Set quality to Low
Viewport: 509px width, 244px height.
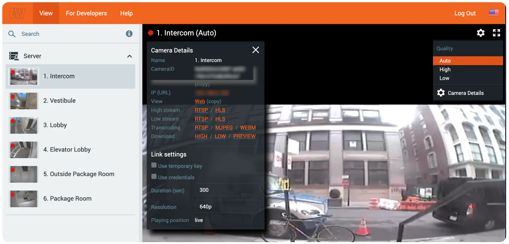[x=468, y=78]
